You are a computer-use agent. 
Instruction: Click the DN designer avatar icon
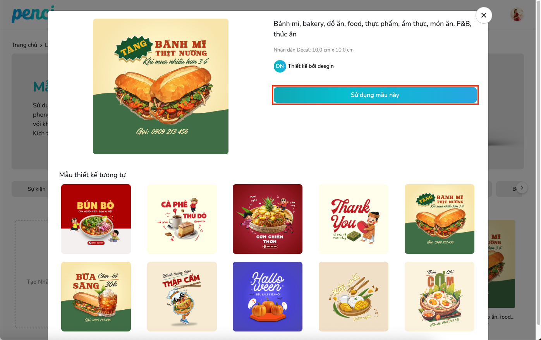point(280,66)
